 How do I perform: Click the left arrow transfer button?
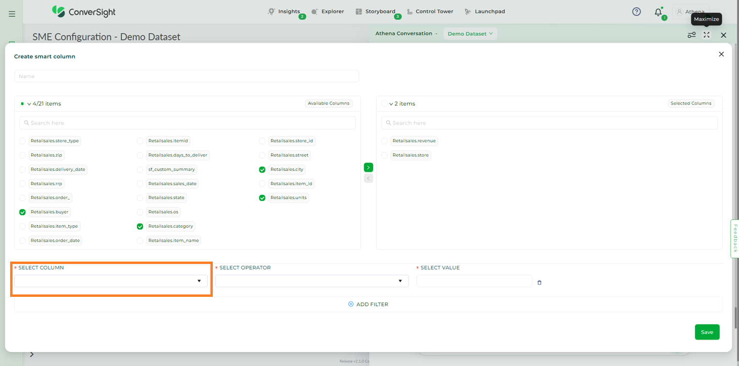coord(369,178)
